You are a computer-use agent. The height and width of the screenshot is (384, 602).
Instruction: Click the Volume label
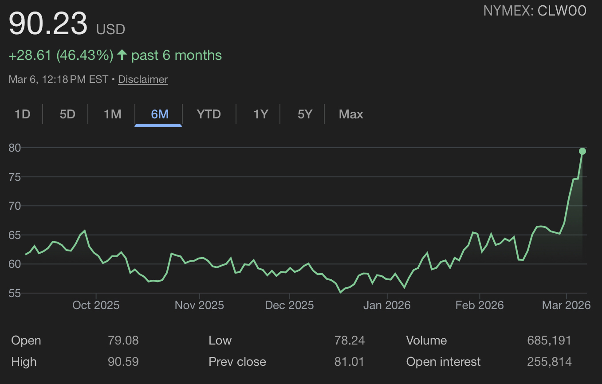point(426,341)
